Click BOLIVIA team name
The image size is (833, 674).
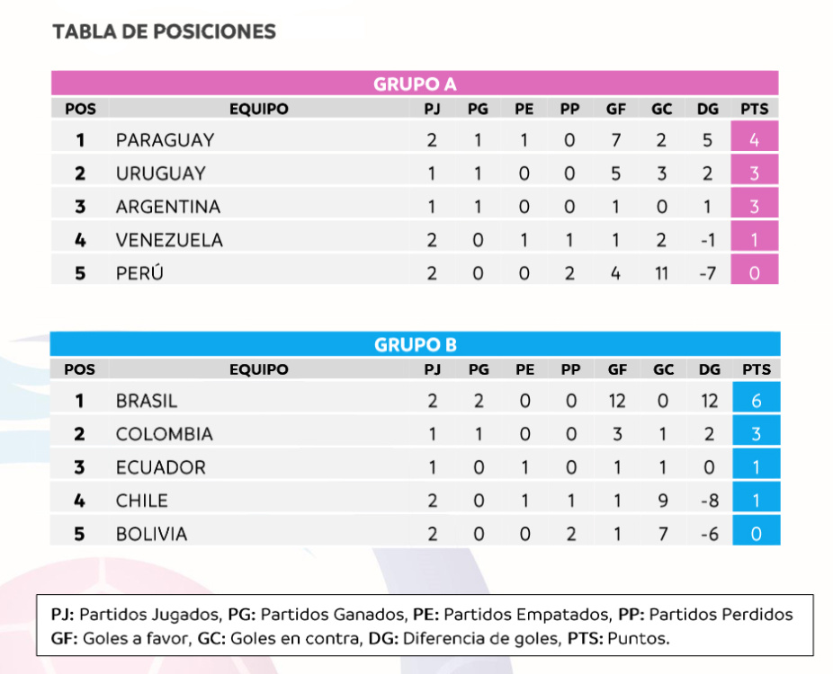(151, 534)
